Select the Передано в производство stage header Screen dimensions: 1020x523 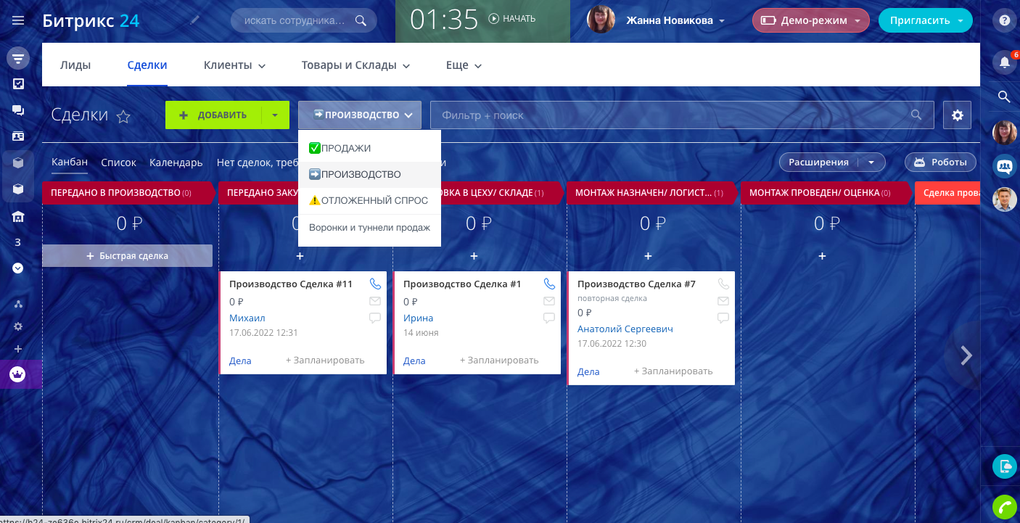128,193
